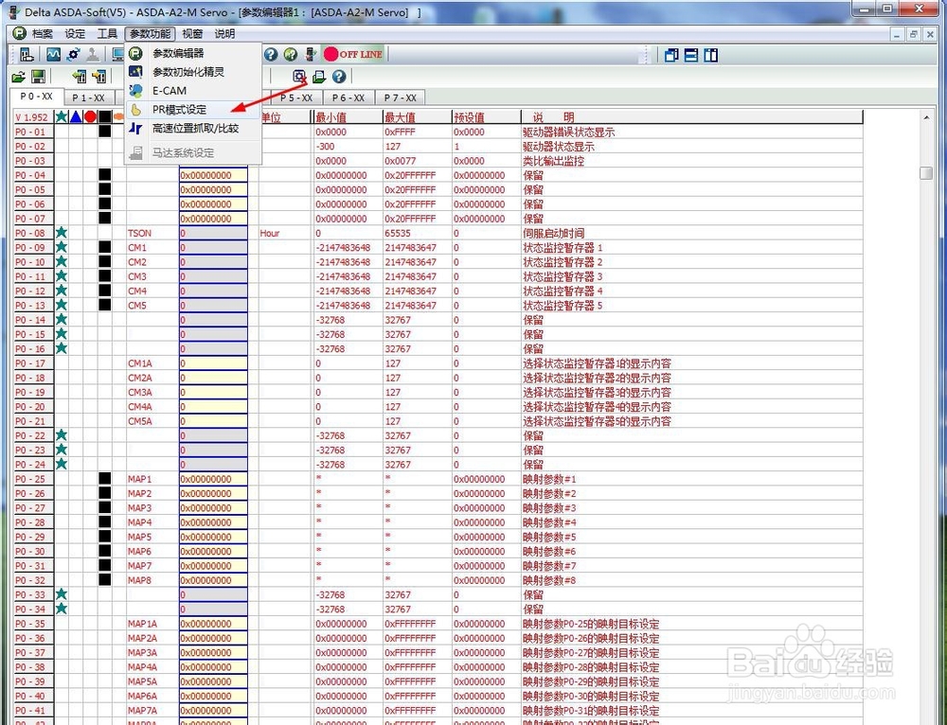This screenshot has width=947, height=725.
Task: Select the P0 - 08 row label
Action: pyautogui.click(x=34, y=233)
